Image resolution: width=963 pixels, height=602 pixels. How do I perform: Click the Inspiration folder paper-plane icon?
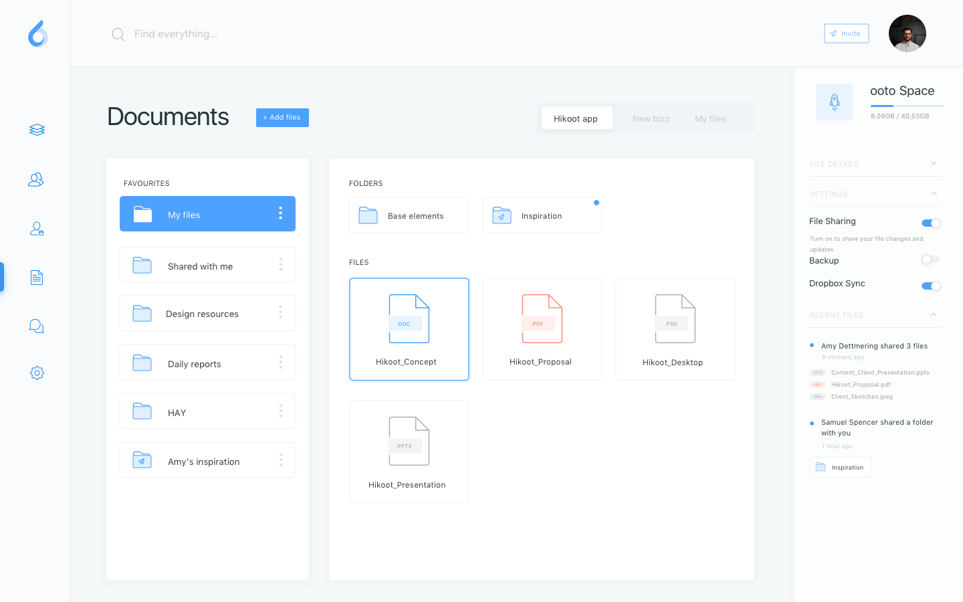point(502,215)
